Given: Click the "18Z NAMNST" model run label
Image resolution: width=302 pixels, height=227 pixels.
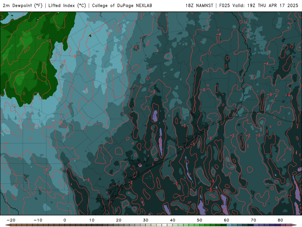Looking at the screenshot, I should [x=199, y=5].
